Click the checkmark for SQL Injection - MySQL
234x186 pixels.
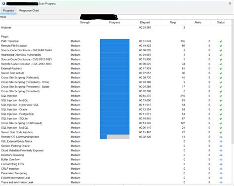[221, 101]
